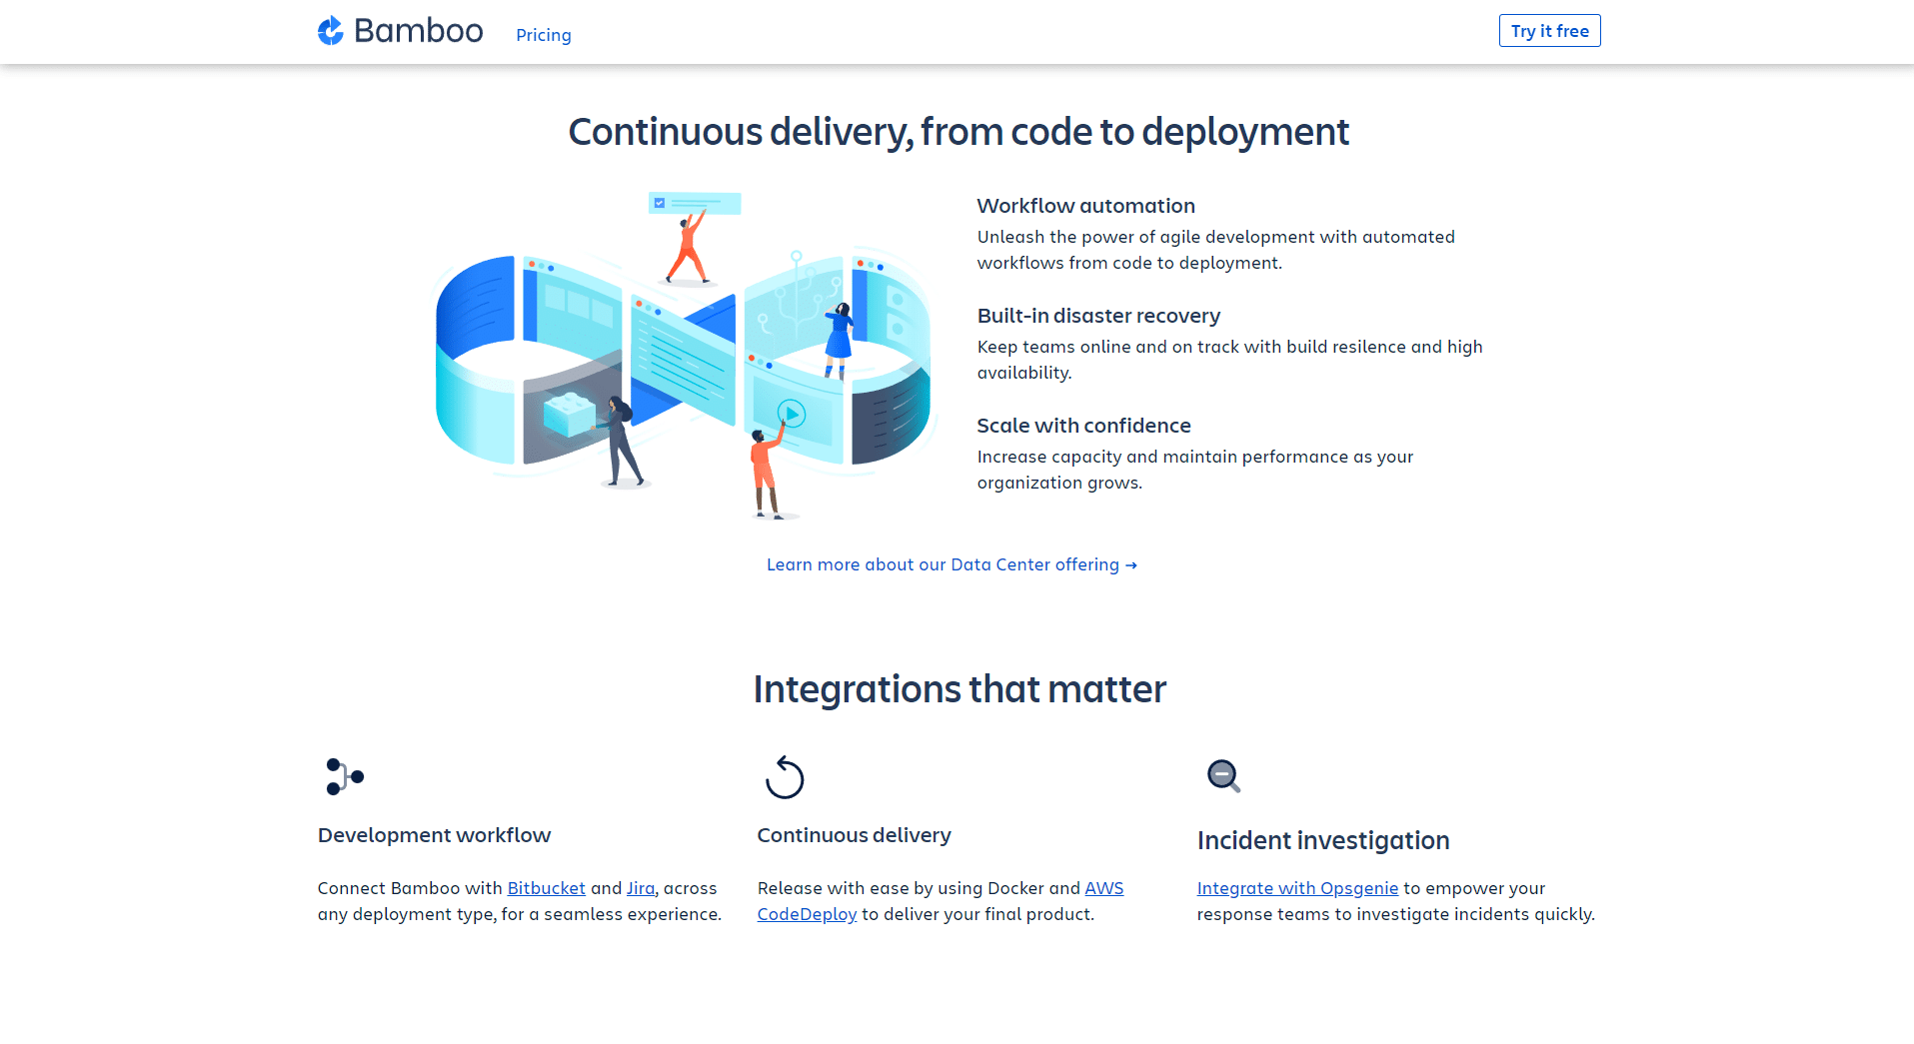Image resolution: width=1914 pixels, height=1044 pixels.
Task: Click the Try it free button
Action: coord(1549,31)
